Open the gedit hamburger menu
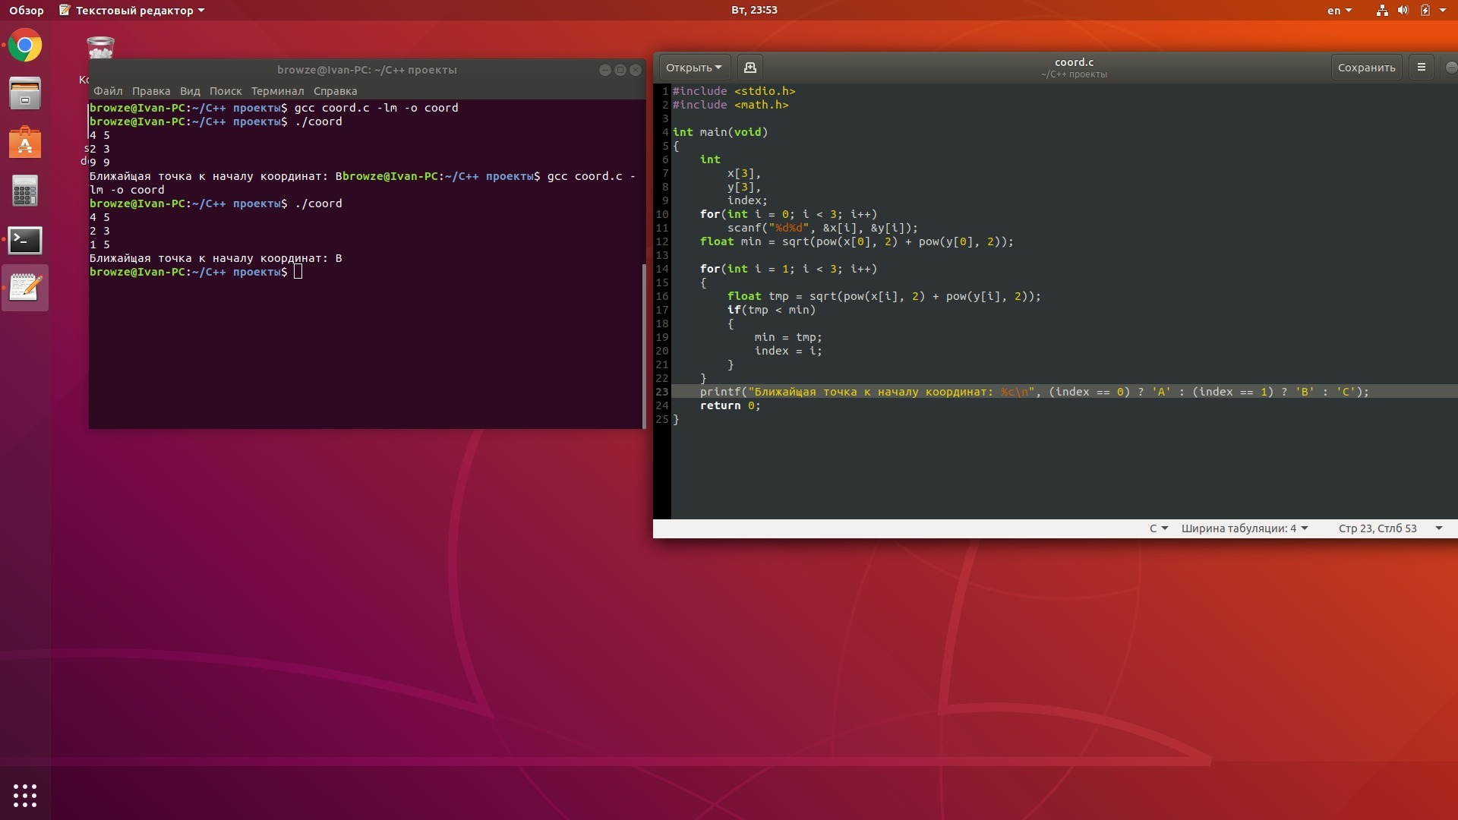This screenshot has width=1458, height=820. click(x=1422, y=68)
